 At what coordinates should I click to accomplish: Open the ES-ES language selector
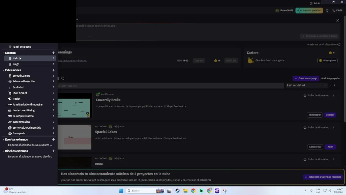(x=337, y=11)
